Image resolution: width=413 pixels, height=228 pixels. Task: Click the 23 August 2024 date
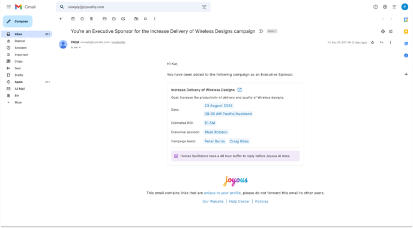point(219,105)
